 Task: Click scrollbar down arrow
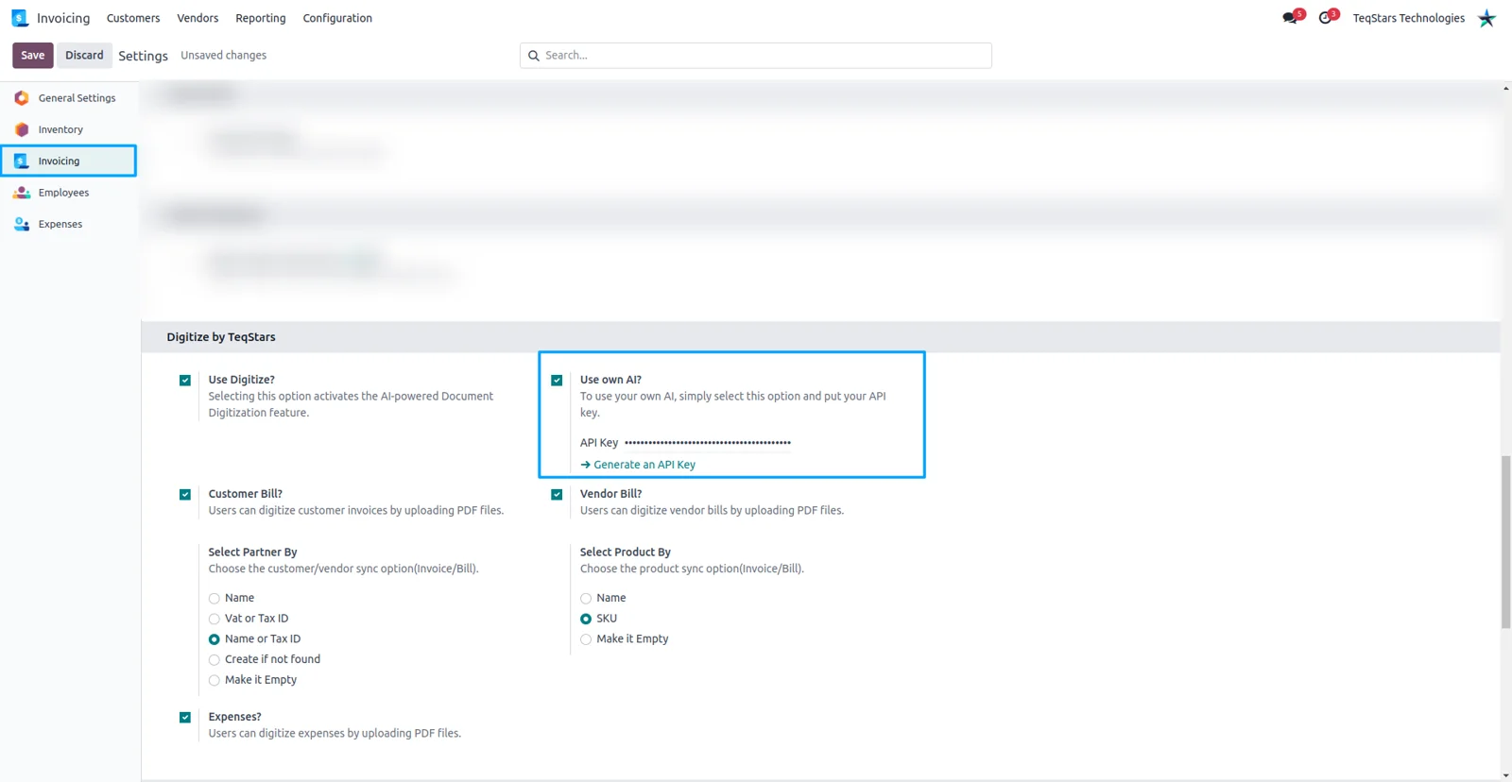click(x=1505, y=775)
